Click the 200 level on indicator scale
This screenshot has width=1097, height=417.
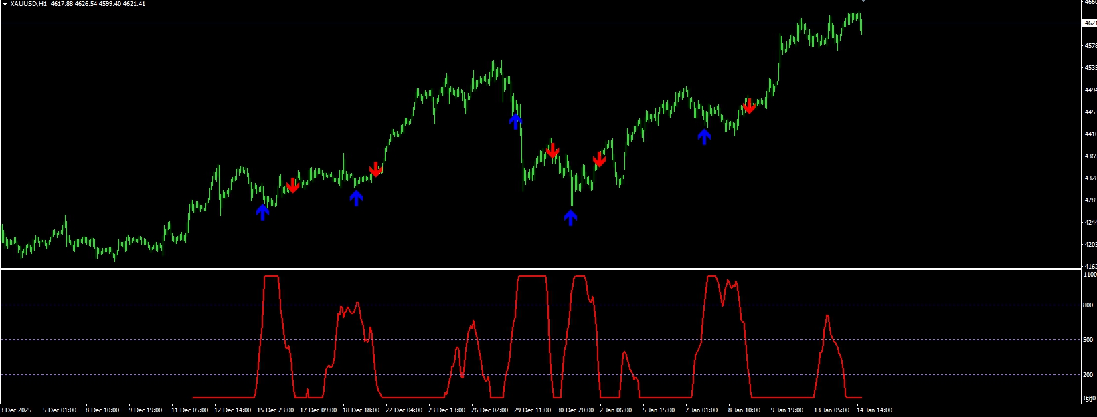[x=1089, y=375]
